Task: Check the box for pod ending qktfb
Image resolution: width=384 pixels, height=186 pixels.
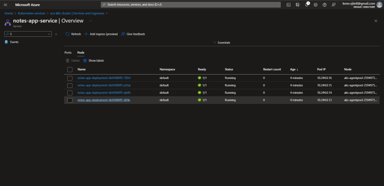Action: 70,93
